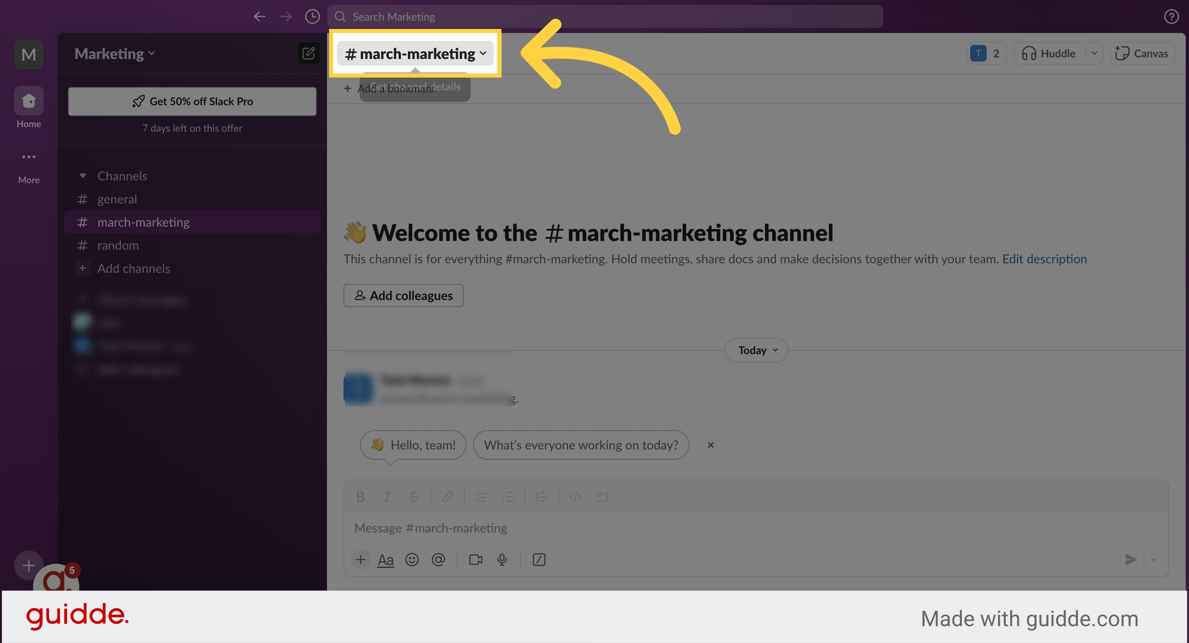Open the shortcuts slash-command icon
The width and height of the screenshot is (1189, 643).
(538, 560)
